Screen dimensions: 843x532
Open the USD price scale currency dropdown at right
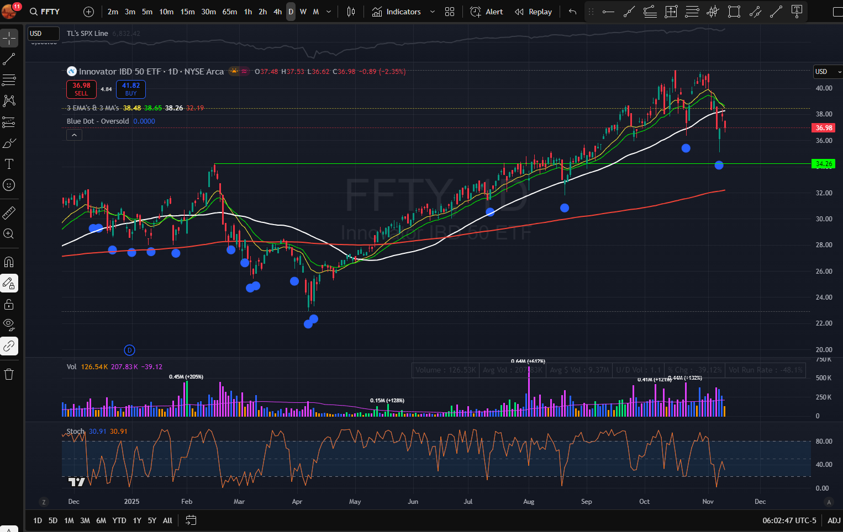click(828, 72)
